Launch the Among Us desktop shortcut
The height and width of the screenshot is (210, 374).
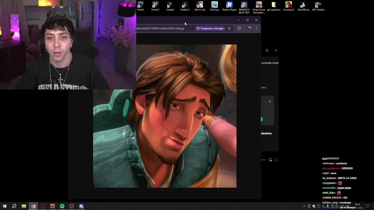coord(289,6)
